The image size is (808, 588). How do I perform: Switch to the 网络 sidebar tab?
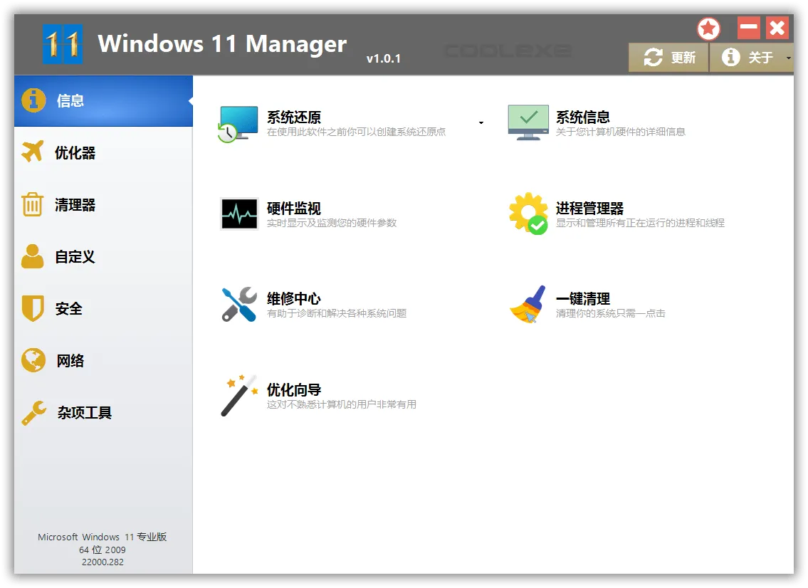pyautogui.click(x=103, y=361)
